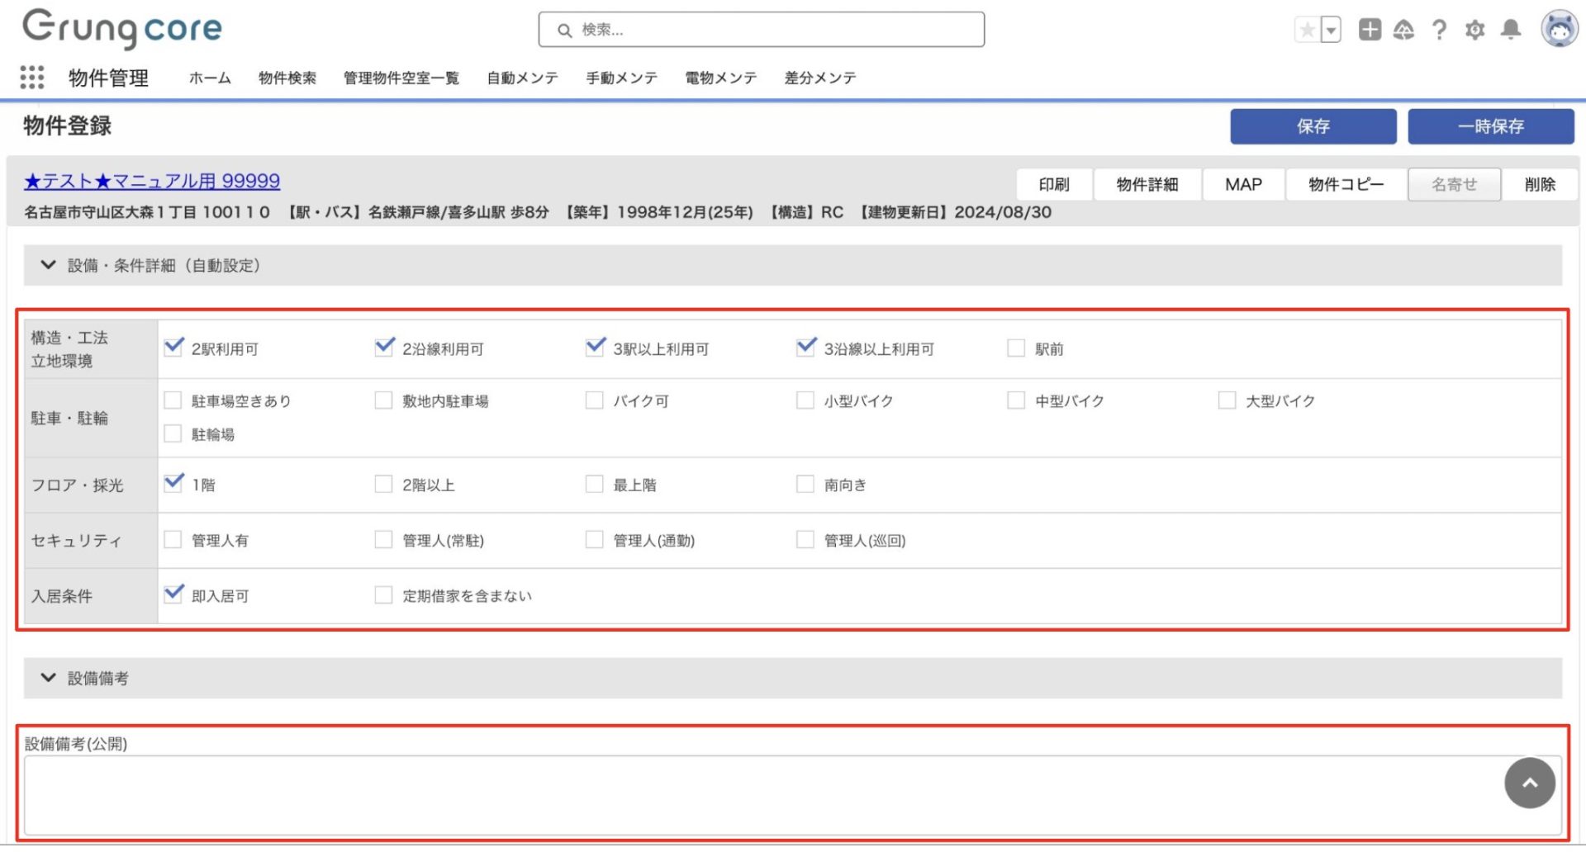Click the 保存 button
This screenshot has height=852, width=1586.
1313,126
